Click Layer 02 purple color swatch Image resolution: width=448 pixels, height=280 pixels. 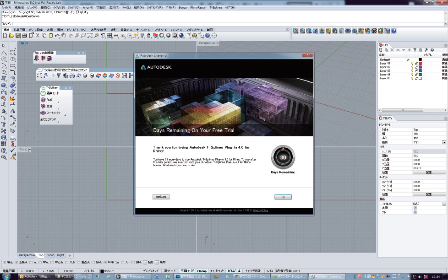pyautogui.click(x=420, y=67)
